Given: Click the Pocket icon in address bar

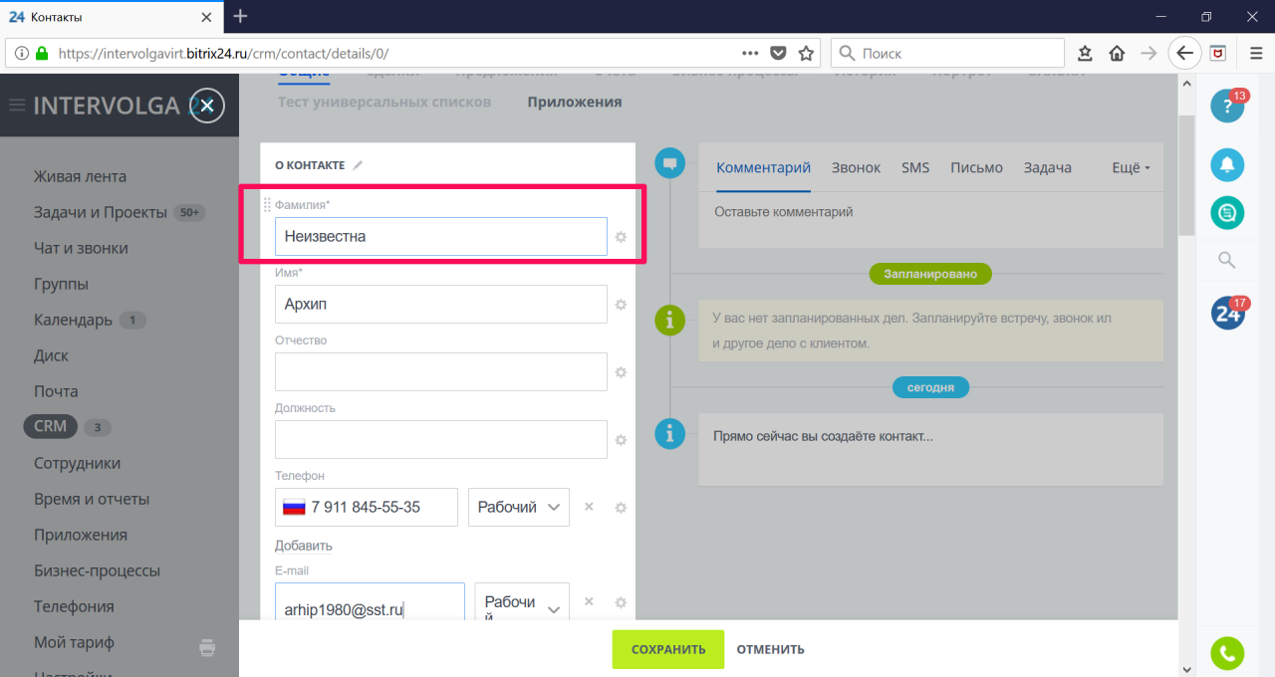Looking at the screenshot, I should pos(779,53).
